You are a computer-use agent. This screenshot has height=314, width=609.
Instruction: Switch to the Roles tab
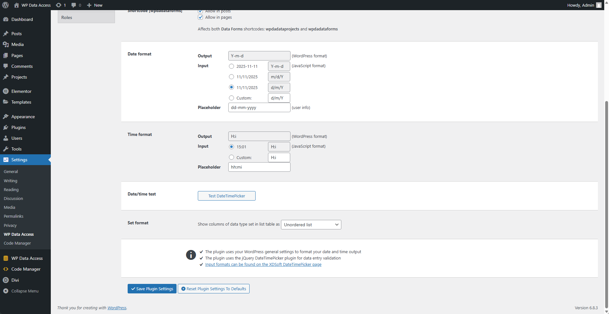point(67,17)
